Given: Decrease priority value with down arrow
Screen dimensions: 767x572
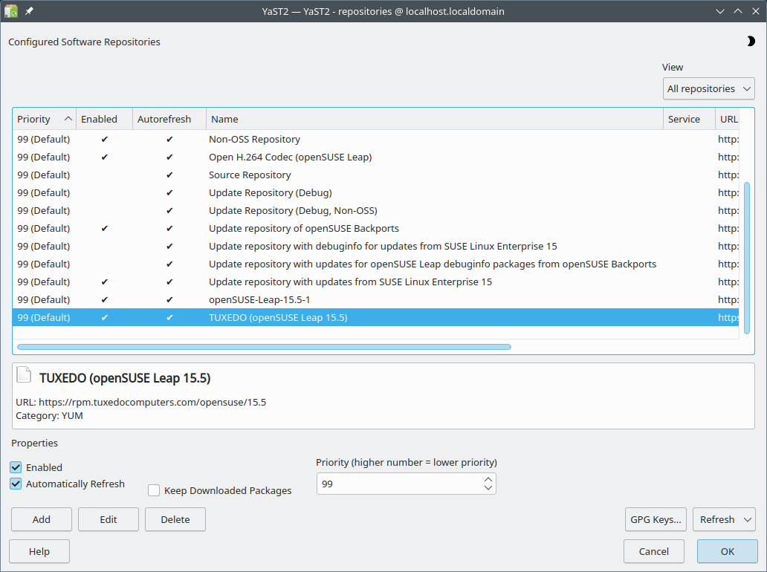Looking at the screenshot, I should (488, 487).
